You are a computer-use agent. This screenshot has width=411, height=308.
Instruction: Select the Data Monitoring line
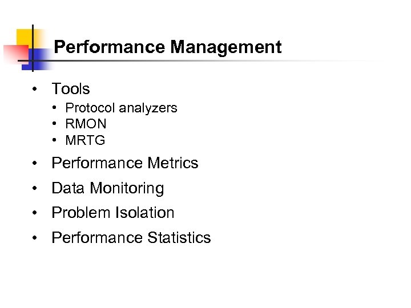(x=107, y=188)
